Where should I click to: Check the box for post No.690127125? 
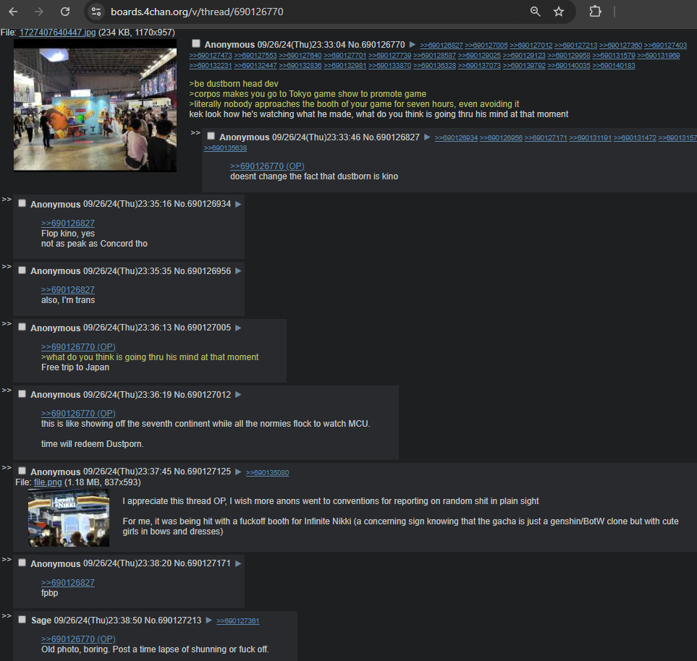[22, 471]
